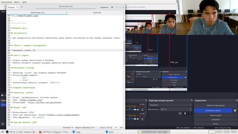
Task: Click the github.com/jgm/pandoc link
Action: coord(45,103)
